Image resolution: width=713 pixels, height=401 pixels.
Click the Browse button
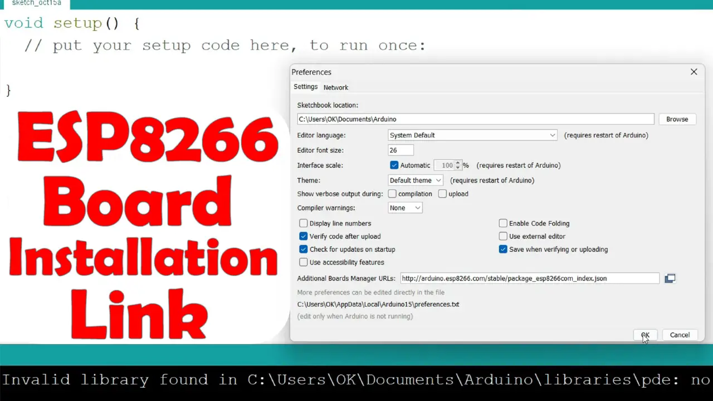pos(677,119)
